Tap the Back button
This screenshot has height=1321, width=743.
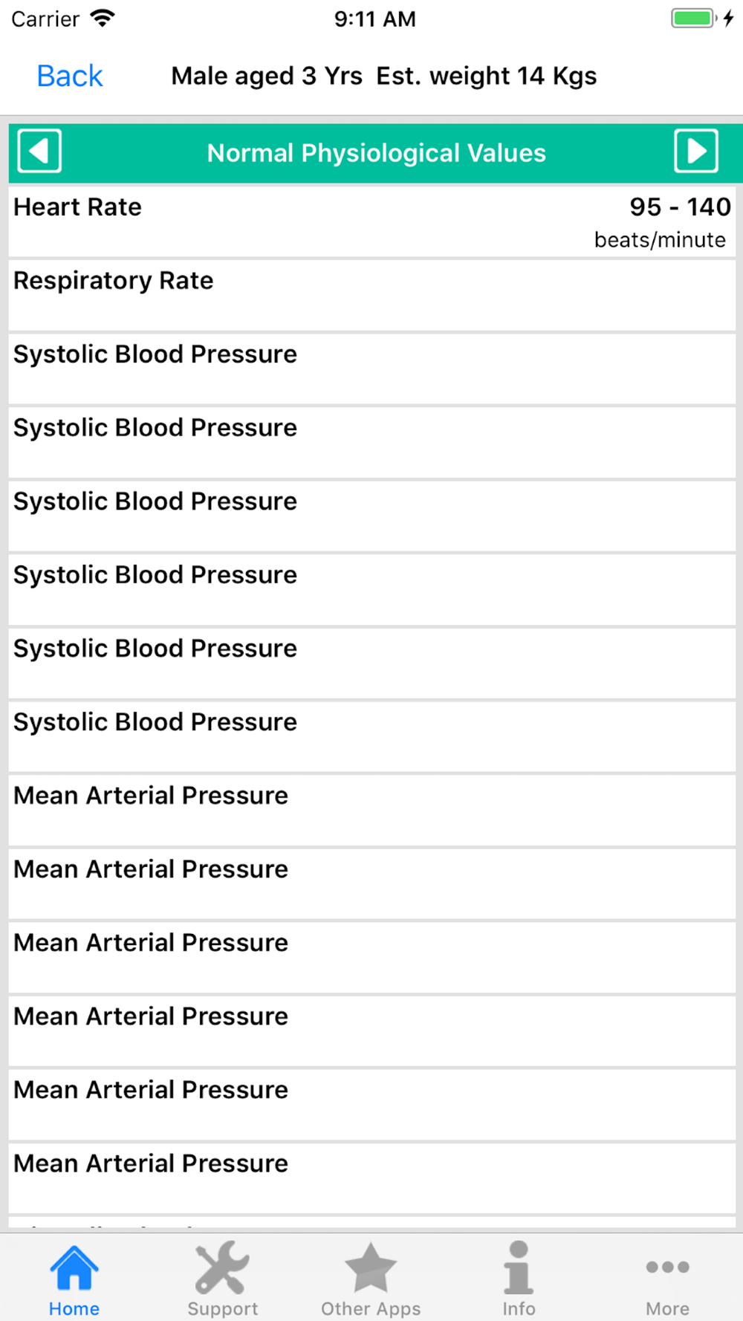point(70,77)
